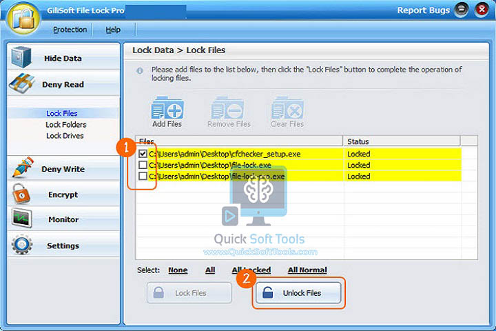This screenshot has width=496, height=331.
Task: Click the Files column header
Action: tap(240, 141)
